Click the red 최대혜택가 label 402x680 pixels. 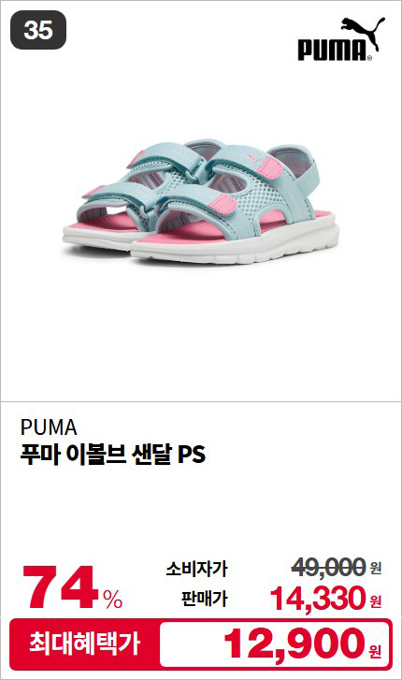coord(84,644)
